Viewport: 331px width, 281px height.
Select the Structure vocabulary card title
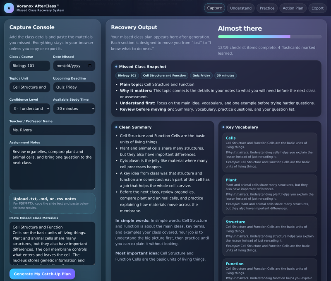[235, 222]
